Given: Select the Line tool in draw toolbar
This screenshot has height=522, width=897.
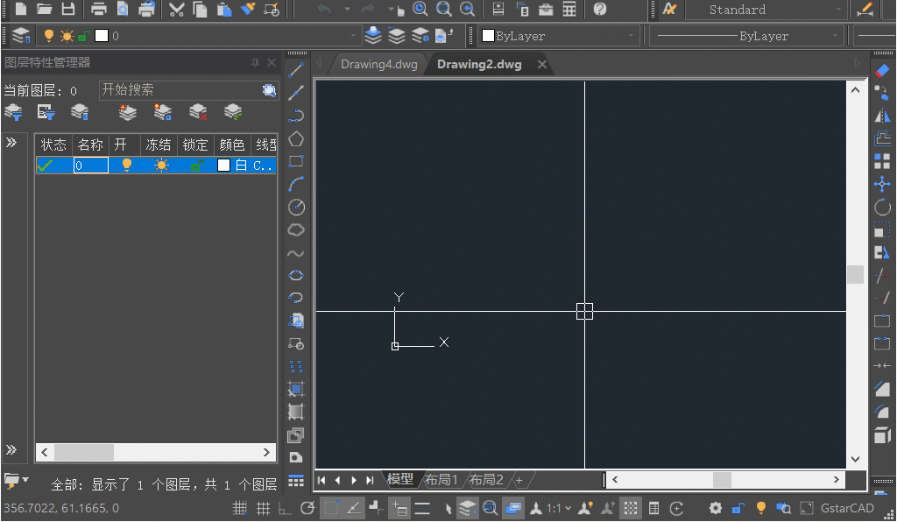Looking at the screenshot, I should click(x=297, y=70).
